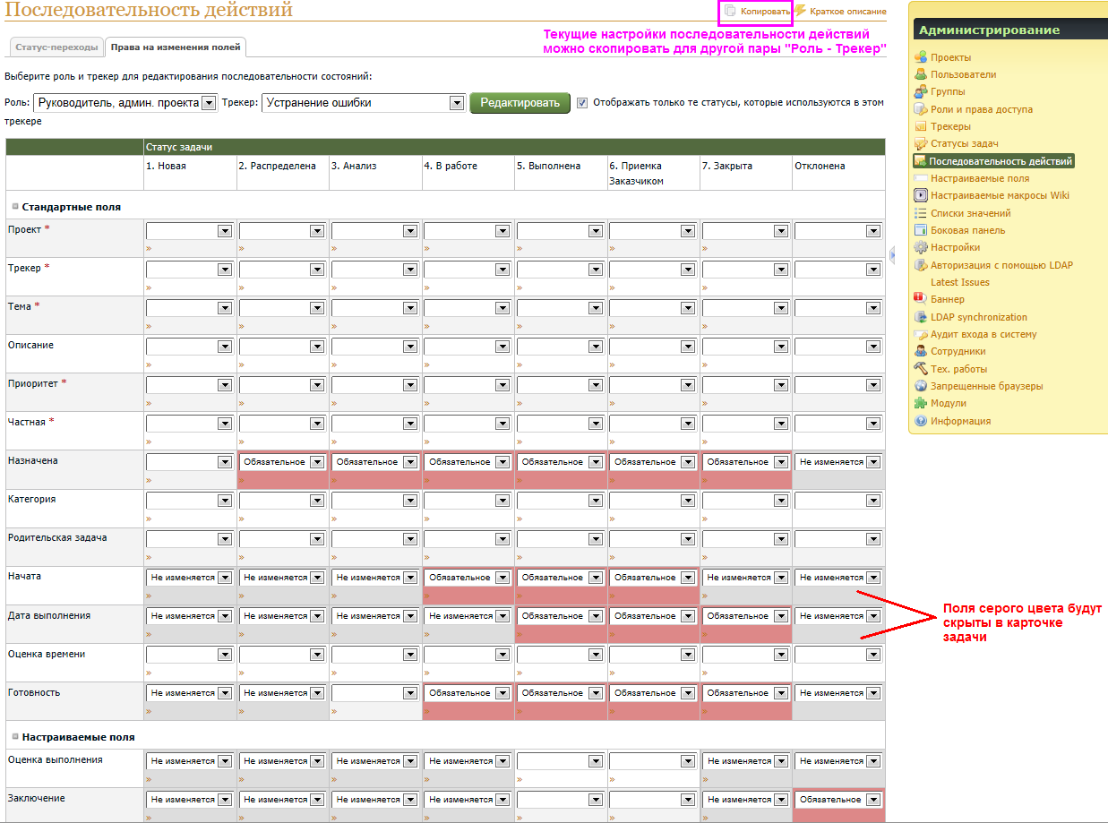
Task: Click the 'Родительская задача' row label
Action: pos(57,537)
